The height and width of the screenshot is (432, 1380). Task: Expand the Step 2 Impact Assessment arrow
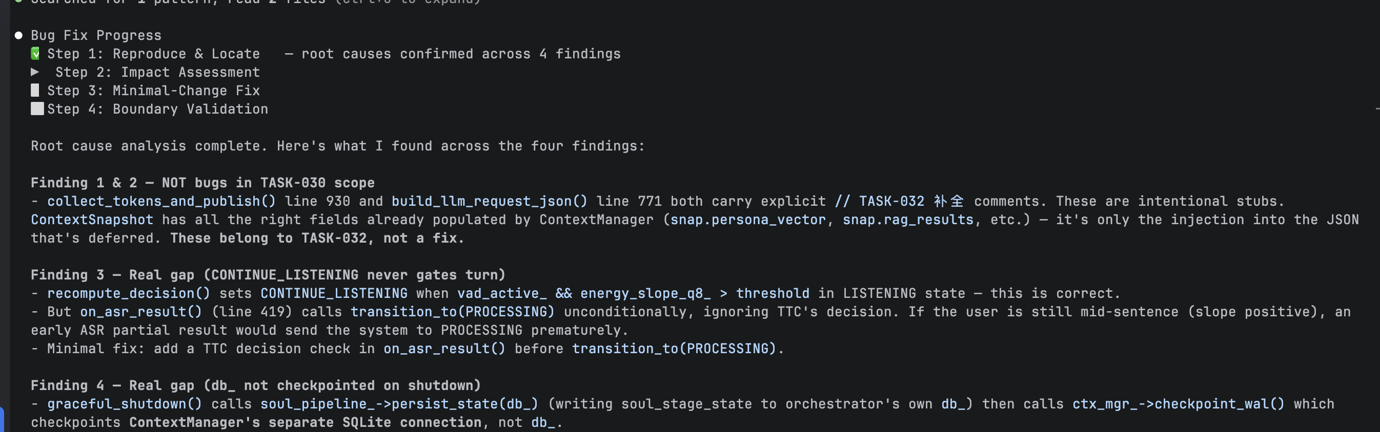click(x=35, y=72)
